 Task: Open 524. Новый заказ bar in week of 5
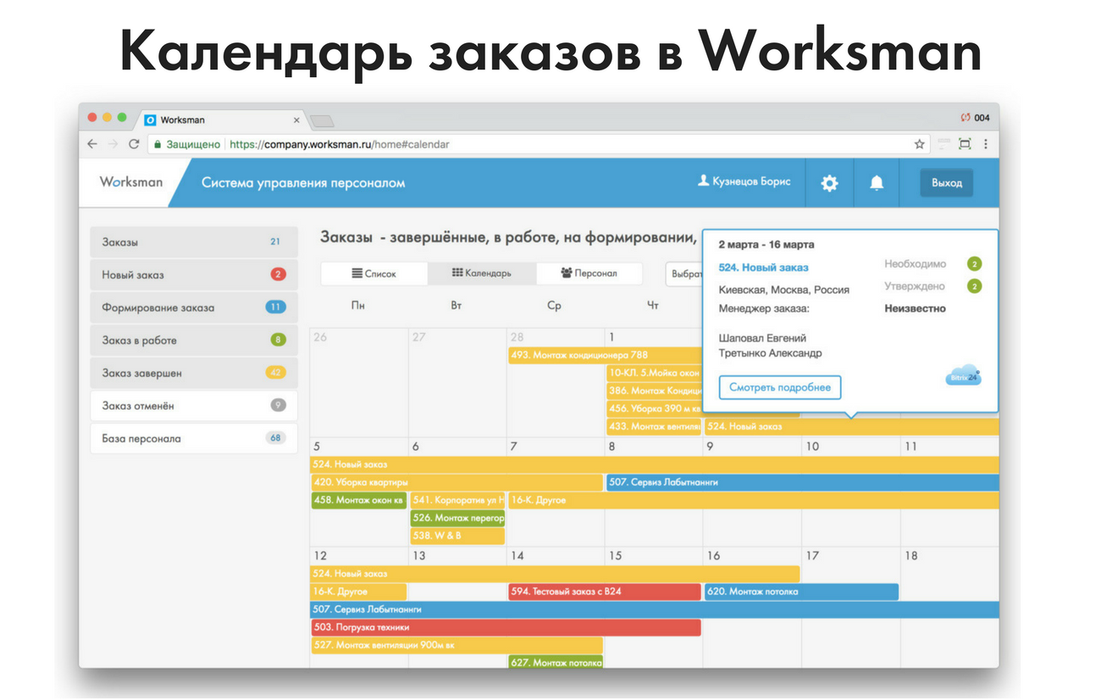click(x=655, y=464)
